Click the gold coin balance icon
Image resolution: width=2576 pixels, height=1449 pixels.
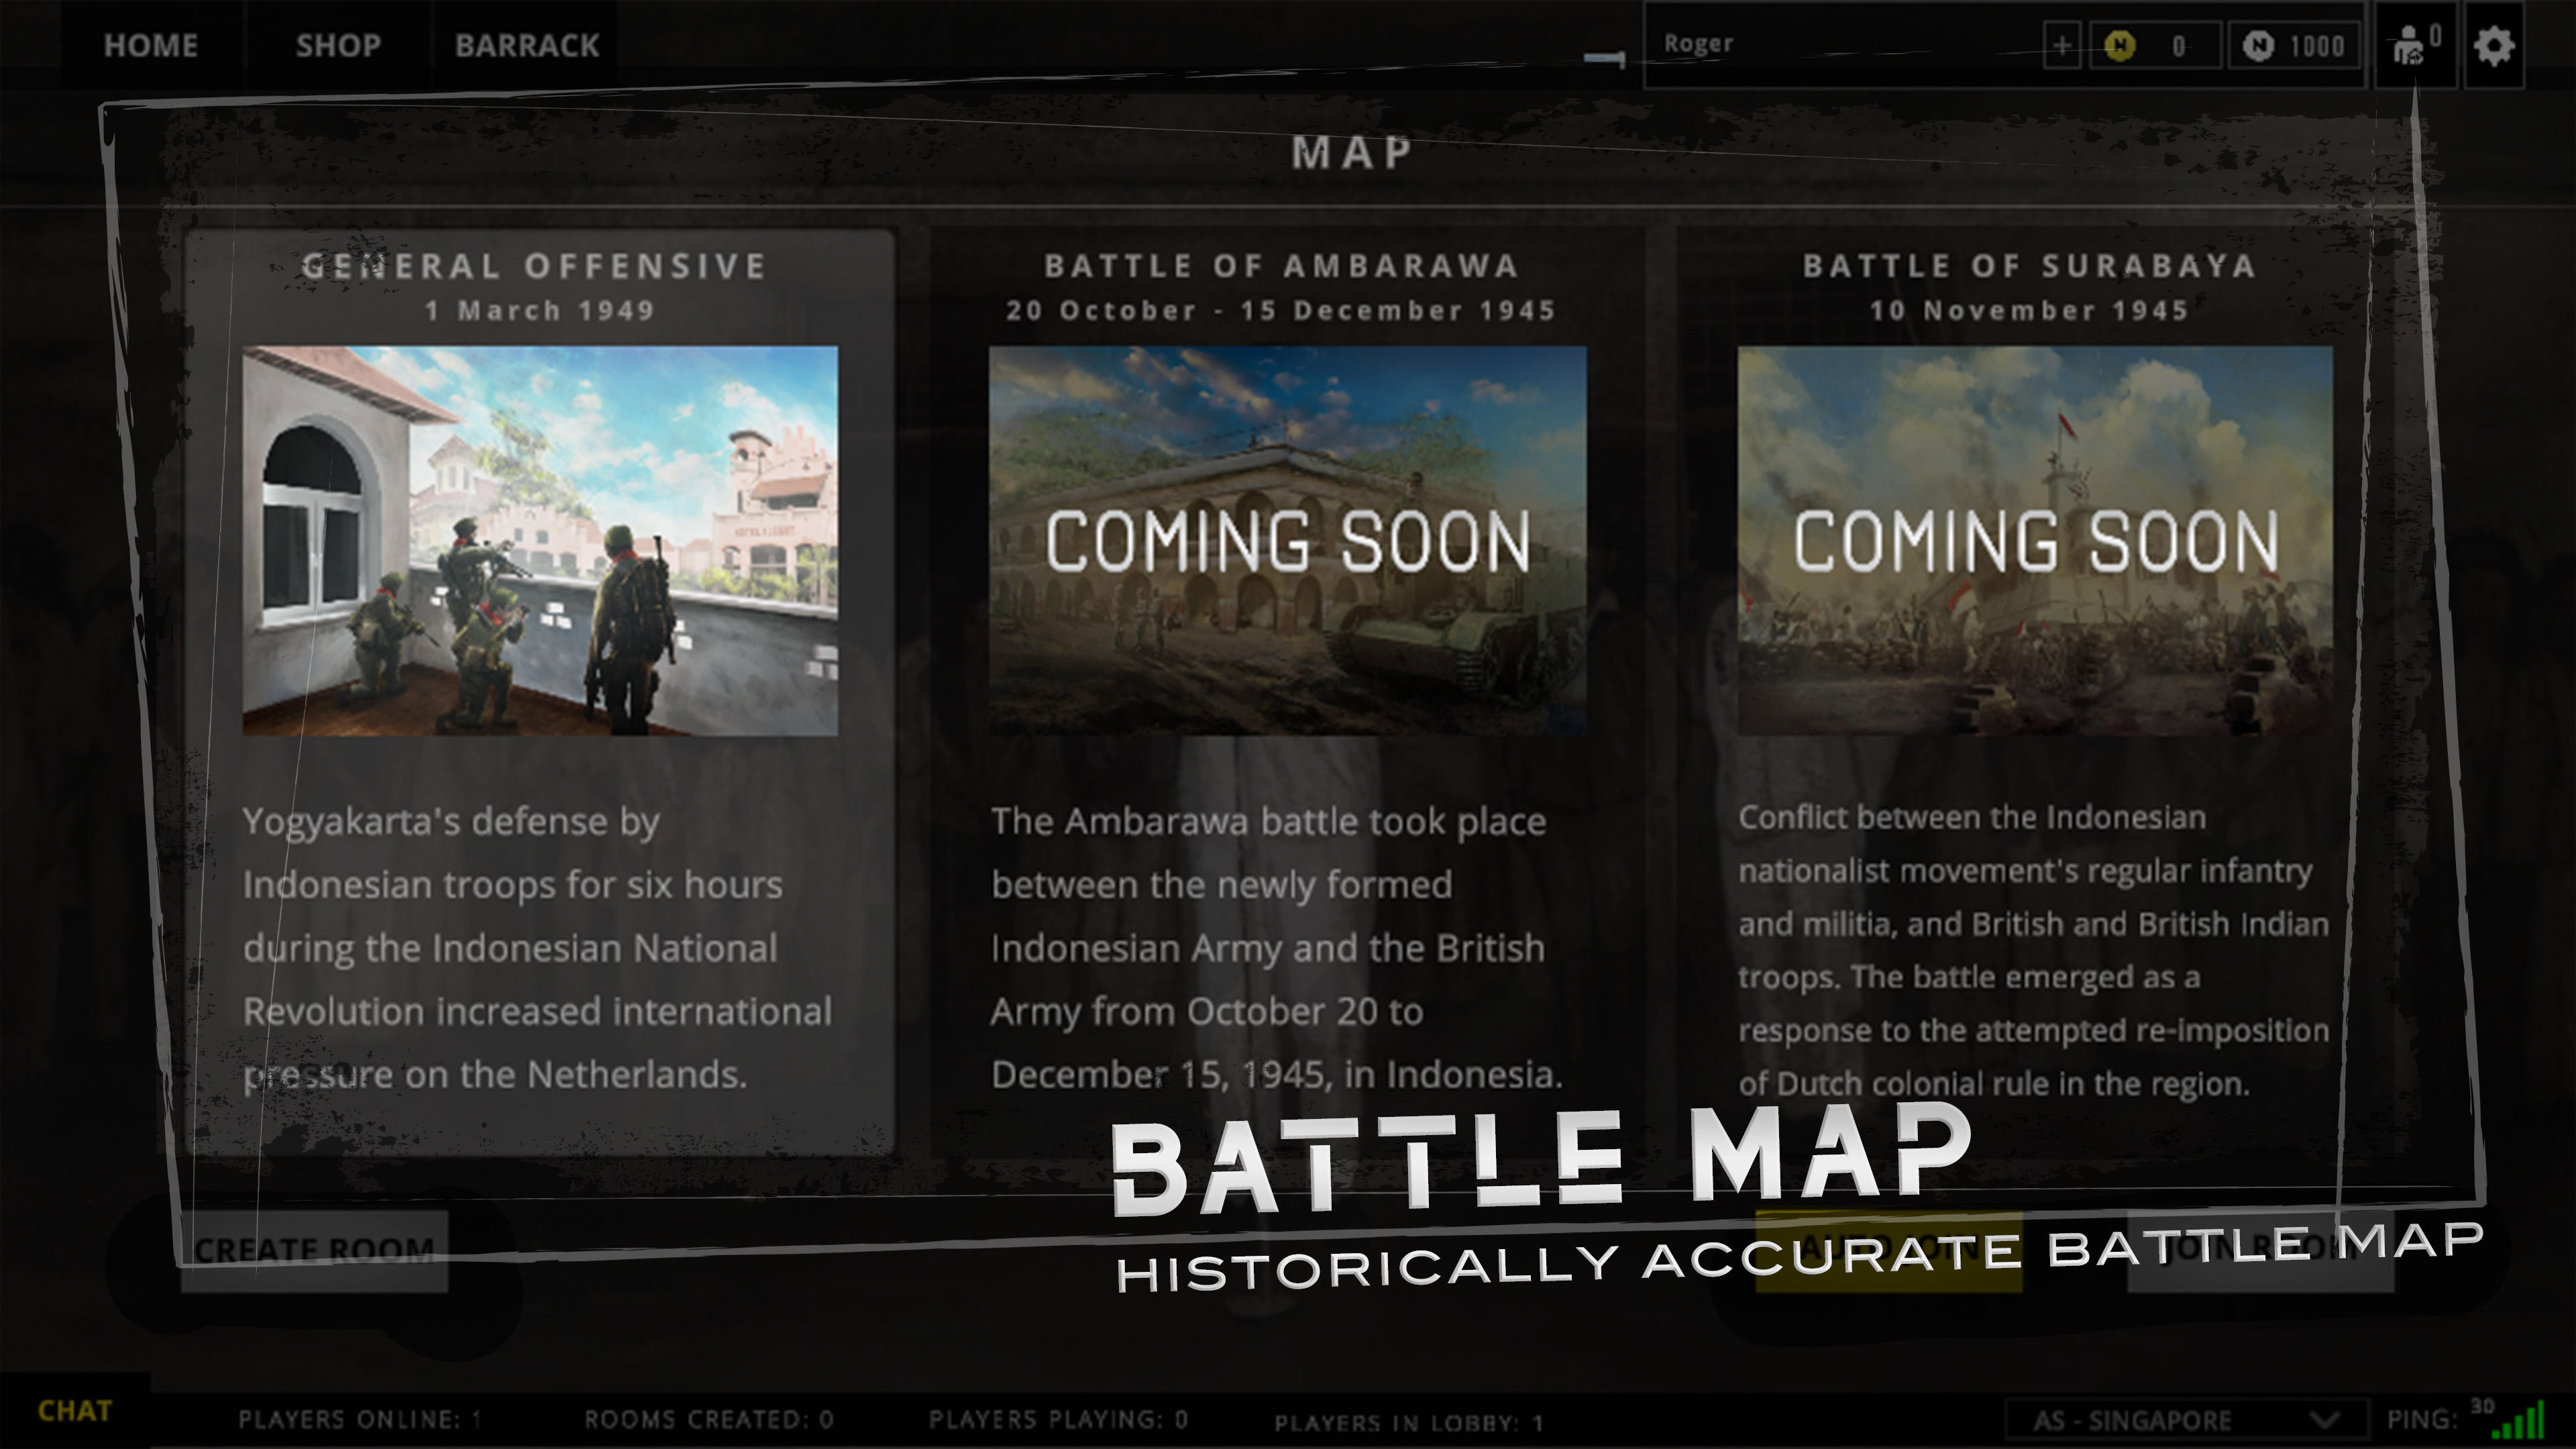click(2119, 46)
